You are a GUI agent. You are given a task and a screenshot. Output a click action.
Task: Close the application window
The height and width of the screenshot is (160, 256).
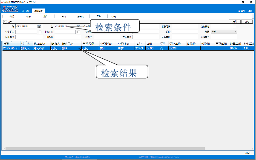click(x=251, y=2)
